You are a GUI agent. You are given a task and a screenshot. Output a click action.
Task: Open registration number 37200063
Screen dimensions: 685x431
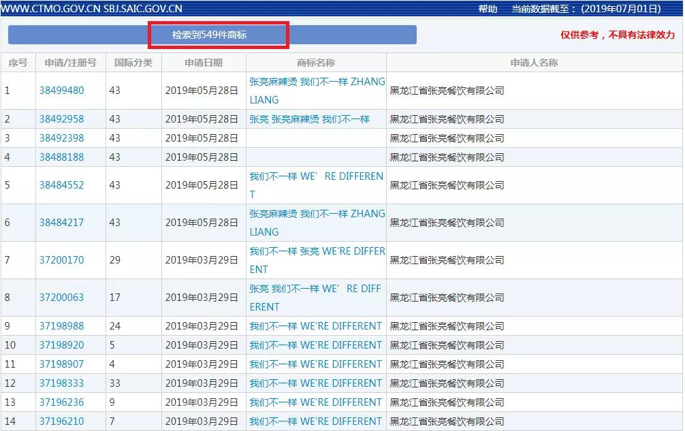[61, 298]
